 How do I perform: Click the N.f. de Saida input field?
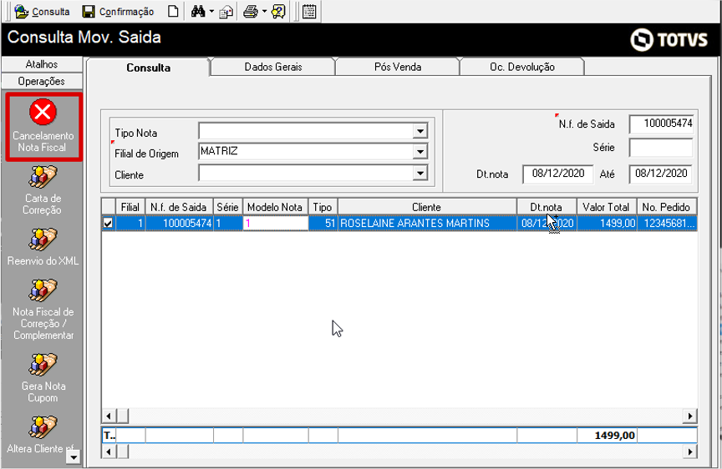661,124
